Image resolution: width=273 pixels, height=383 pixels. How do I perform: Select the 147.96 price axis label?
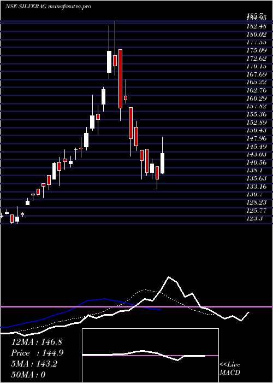tap(256, 139)
